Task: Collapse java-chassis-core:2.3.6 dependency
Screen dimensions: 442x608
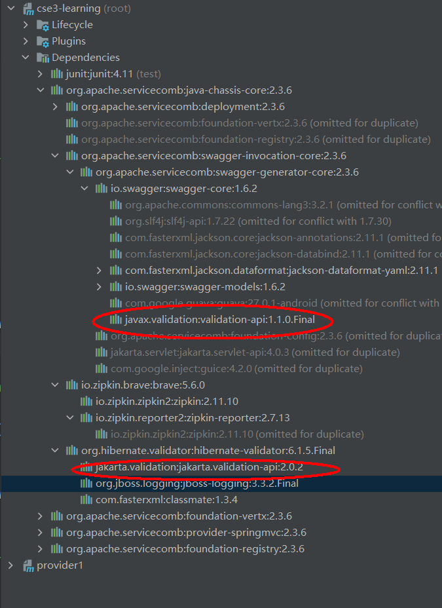Action: [x=41, y=90]
